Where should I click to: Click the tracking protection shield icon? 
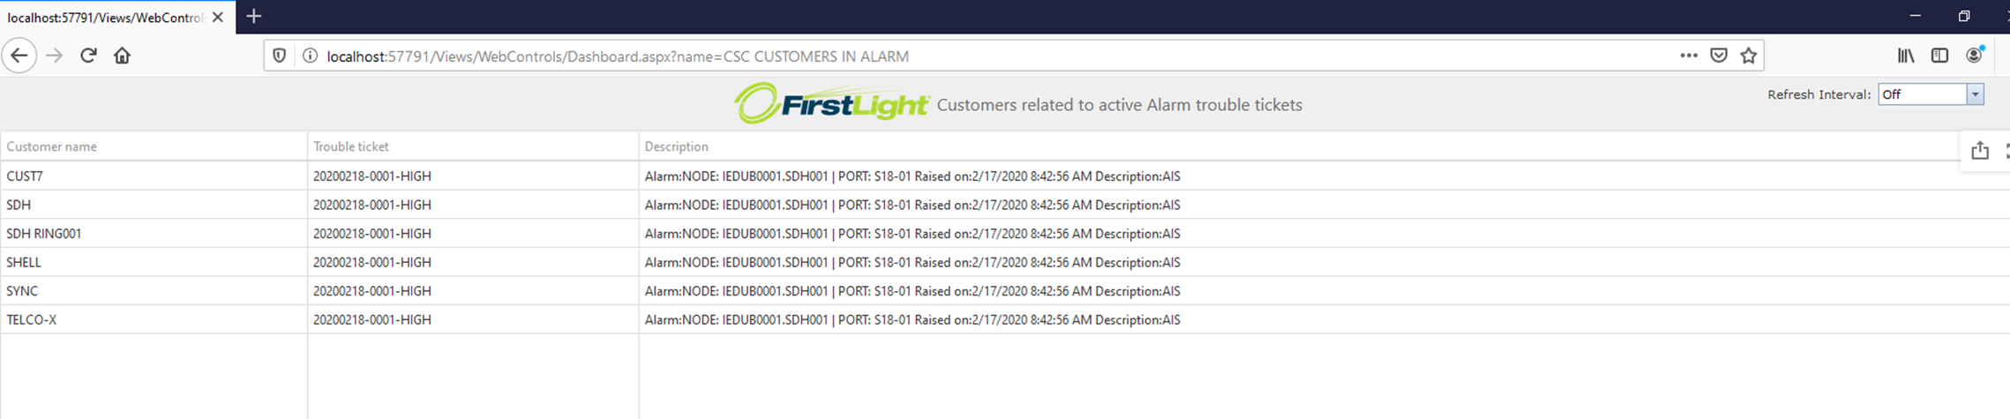[x=280, y=56]
